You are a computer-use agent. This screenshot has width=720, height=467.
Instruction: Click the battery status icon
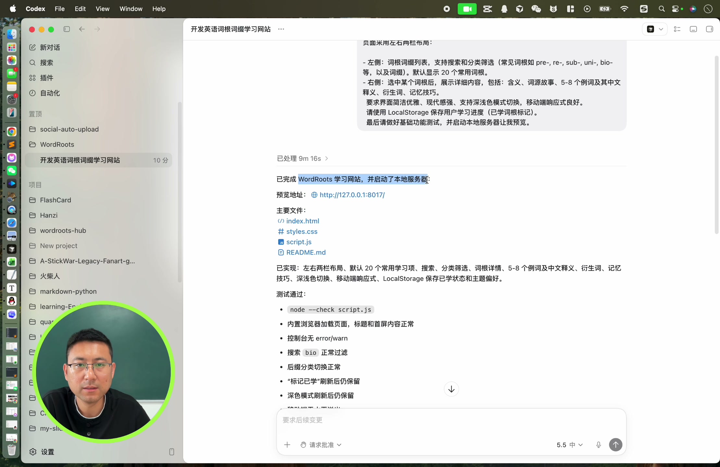tap(605, 9)
